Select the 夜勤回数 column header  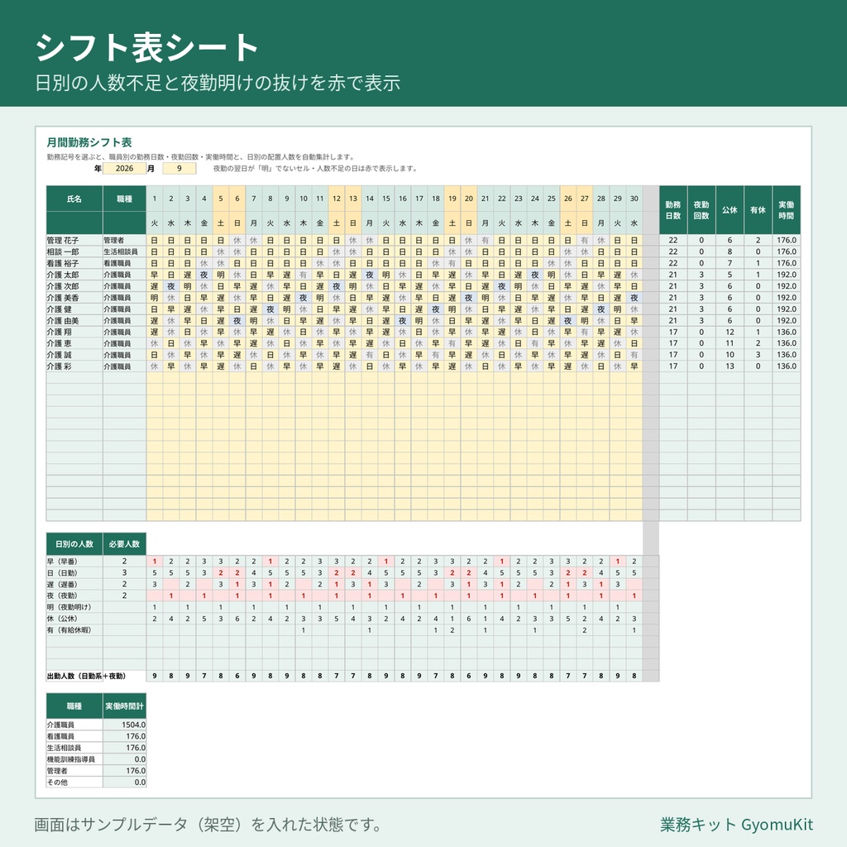pos(701,210)
